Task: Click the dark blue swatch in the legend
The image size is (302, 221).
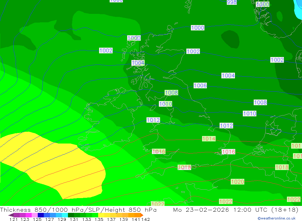Action: 41,215
